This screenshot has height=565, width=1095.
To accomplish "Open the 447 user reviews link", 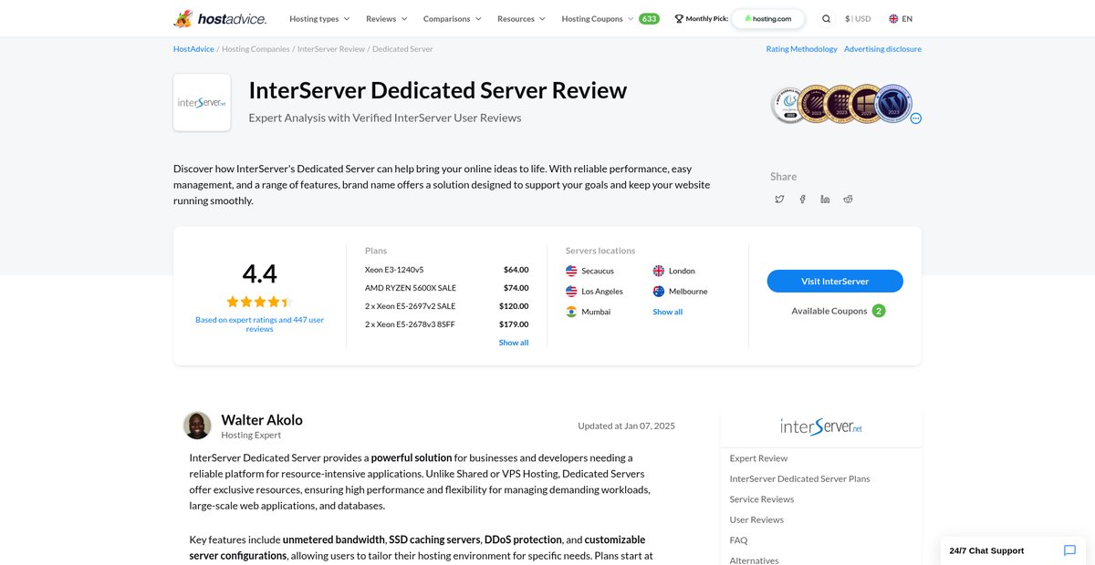I will coord(259,324).
